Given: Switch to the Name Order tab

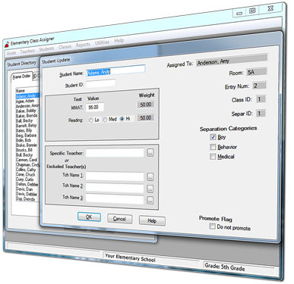Looking at the screenshot, I should coord(21,76).
